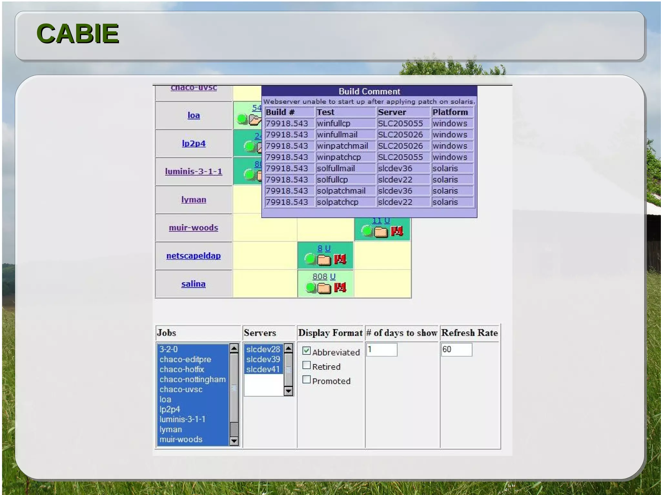This screenshot has height=495, width=661.
Task: Select slcdev39 in the Servers list
Action: click(263, 359)
